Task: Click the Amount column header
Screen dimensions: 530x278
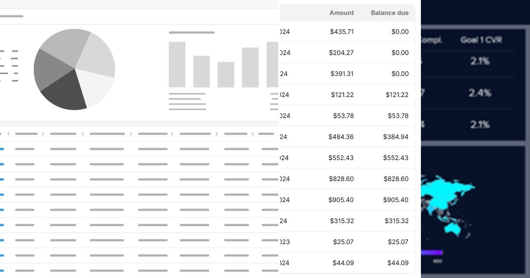Action: point(341,13)
